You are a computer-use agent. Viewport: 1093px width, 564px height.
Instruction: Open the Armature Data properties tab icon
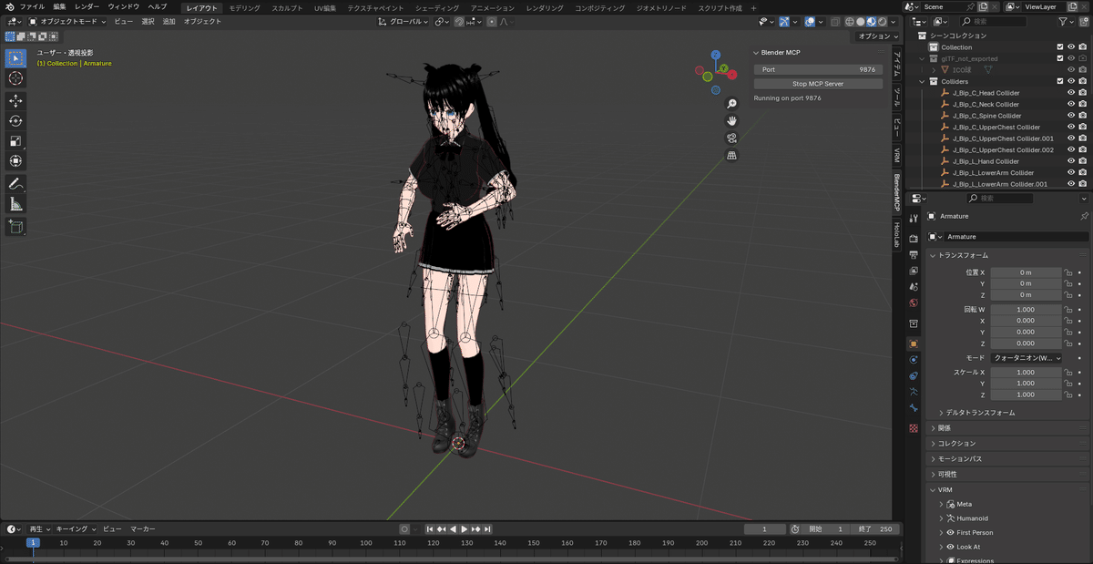click(x=914, y=392)
